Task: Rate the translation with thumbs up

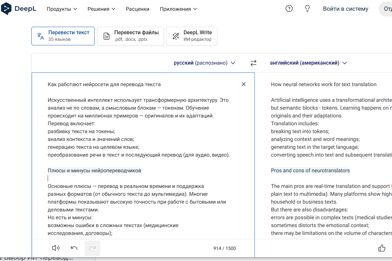Action: point(382,248)
